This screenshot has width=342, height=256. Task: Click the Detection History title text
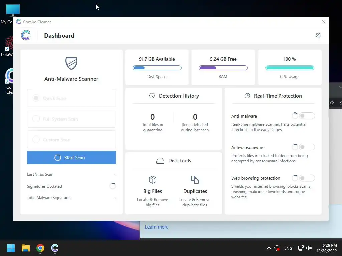[x=179, y=96]
